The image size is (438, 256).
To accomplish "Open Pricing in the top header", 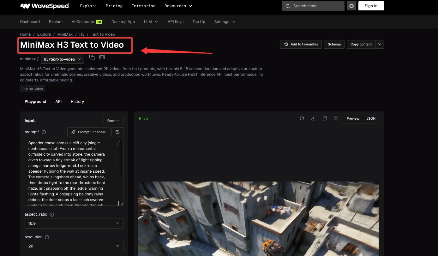I will pyautogui.click(x=114, y=6).
